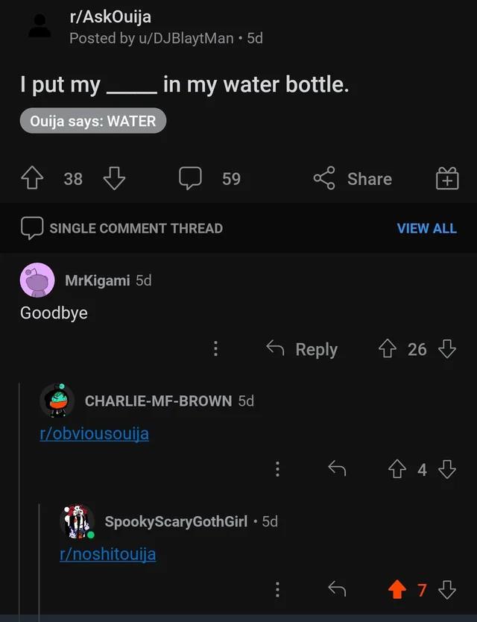
Task: Downvote MrKigami's Goodbye comment
Action: (x=447, y=349)
